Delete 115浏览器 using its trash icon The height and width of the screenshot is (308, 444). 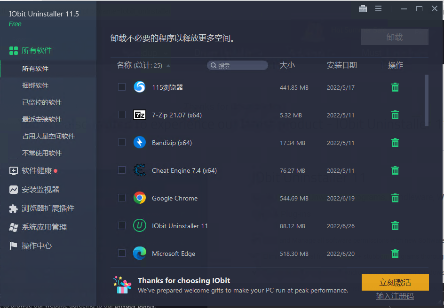coord(395,87)
